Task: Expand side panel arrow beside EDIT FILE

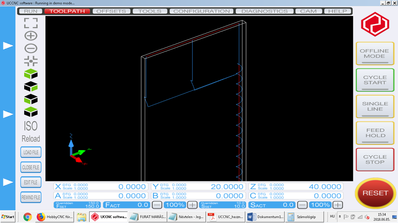Action: [8, 182]
